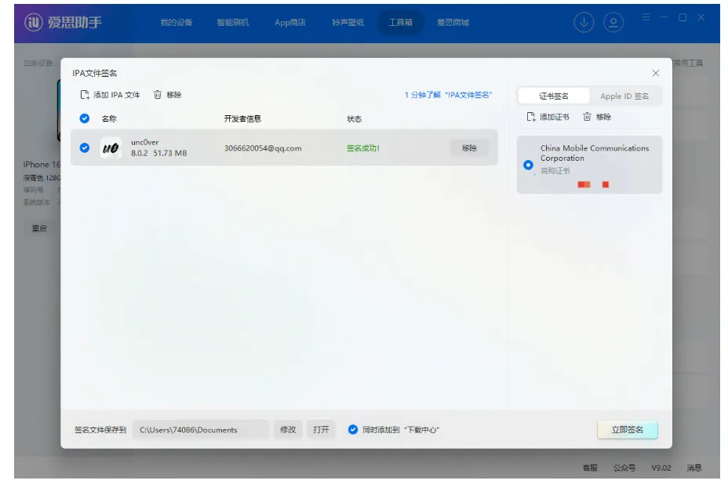Uncheck the unc0ver row checkbox

(85, 147)
